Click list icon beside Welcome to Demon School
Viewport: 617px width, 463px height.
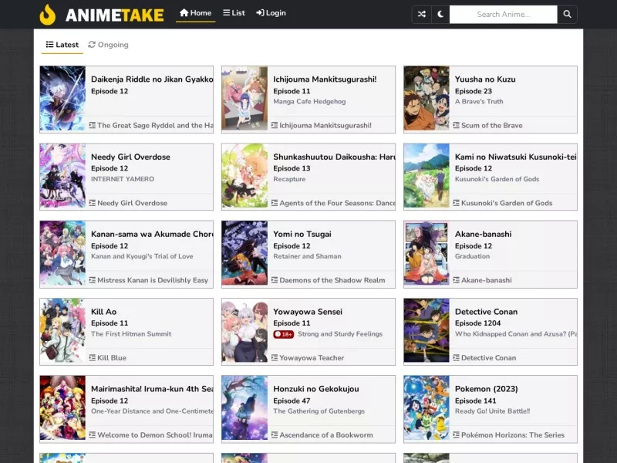coord(92,434)
